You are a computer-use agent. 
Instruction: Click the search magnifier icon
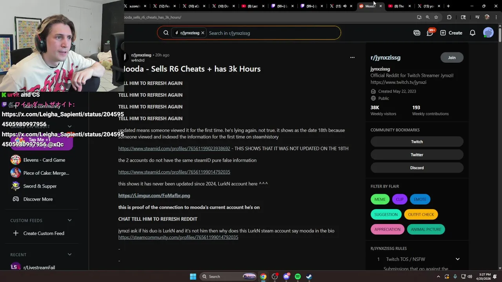[166, 33]
